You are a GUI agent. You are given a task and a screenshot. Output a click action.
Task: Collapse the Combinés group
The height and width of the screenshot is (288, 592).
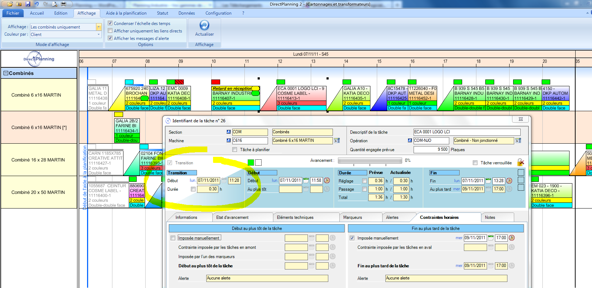coord(6,73)
